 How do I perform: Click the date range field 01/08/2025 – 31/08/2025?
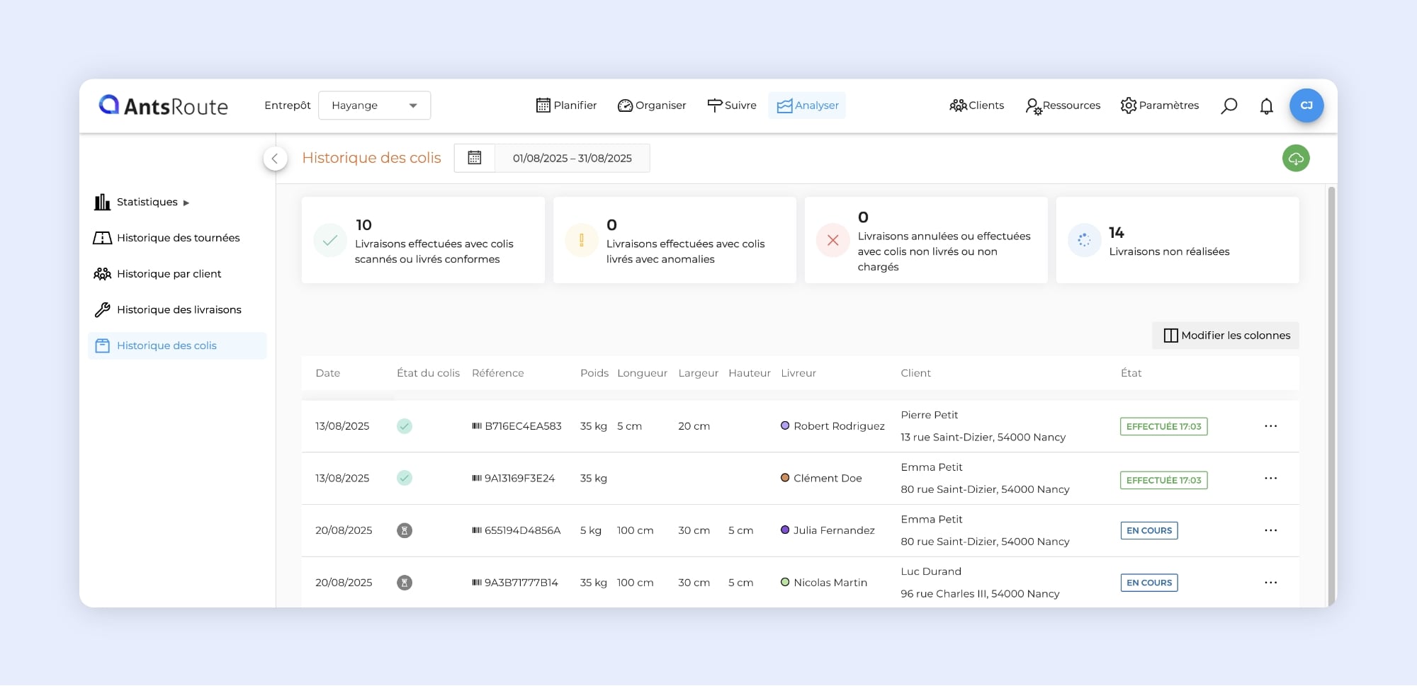pyautogui.click(x=572, y=158)
